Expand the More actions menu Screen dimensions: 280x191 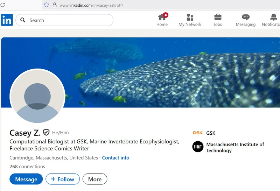pyautogui.click(x=94, y=179)
